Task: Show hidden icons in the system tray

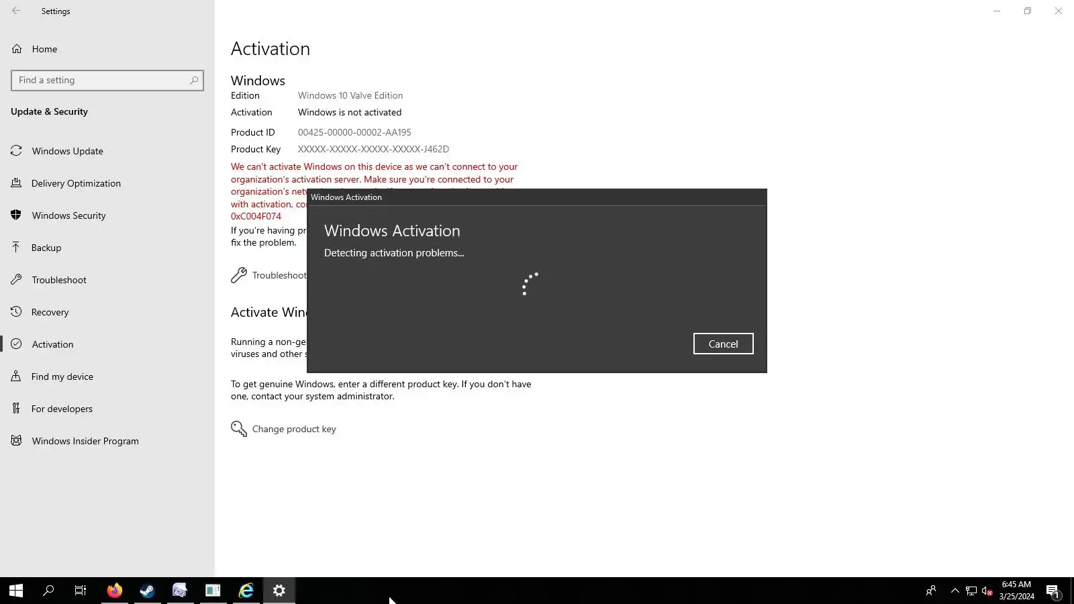Action: 955,591
